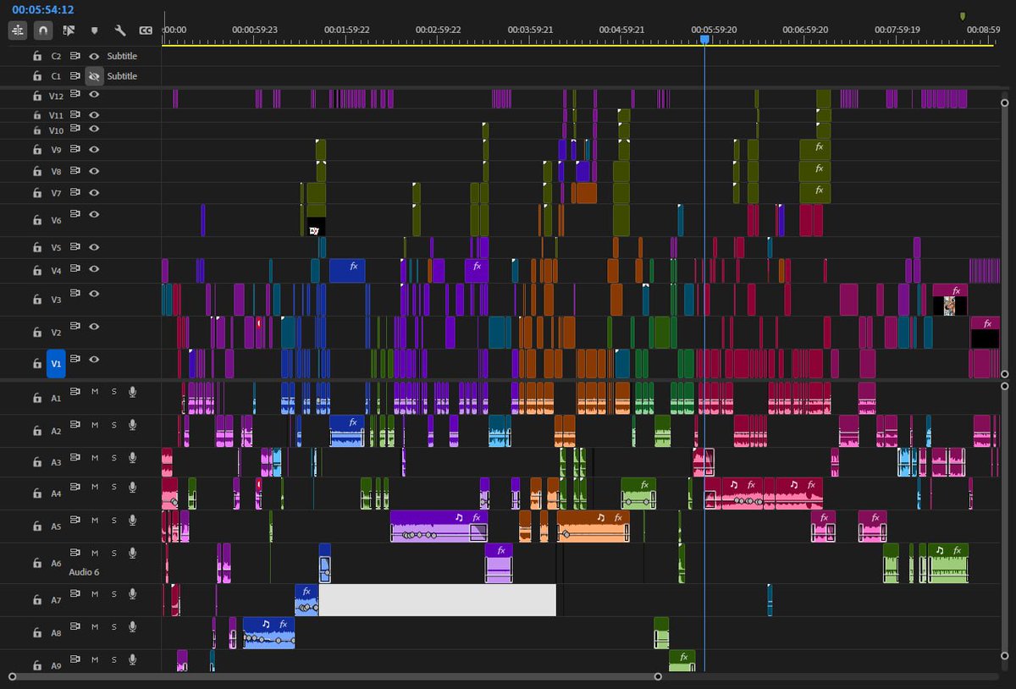Viewport: 1016px width, 689px height.
Task: Open Timeline Display Settings wrench
Action: pyautogui.click(x=119, y=30)
